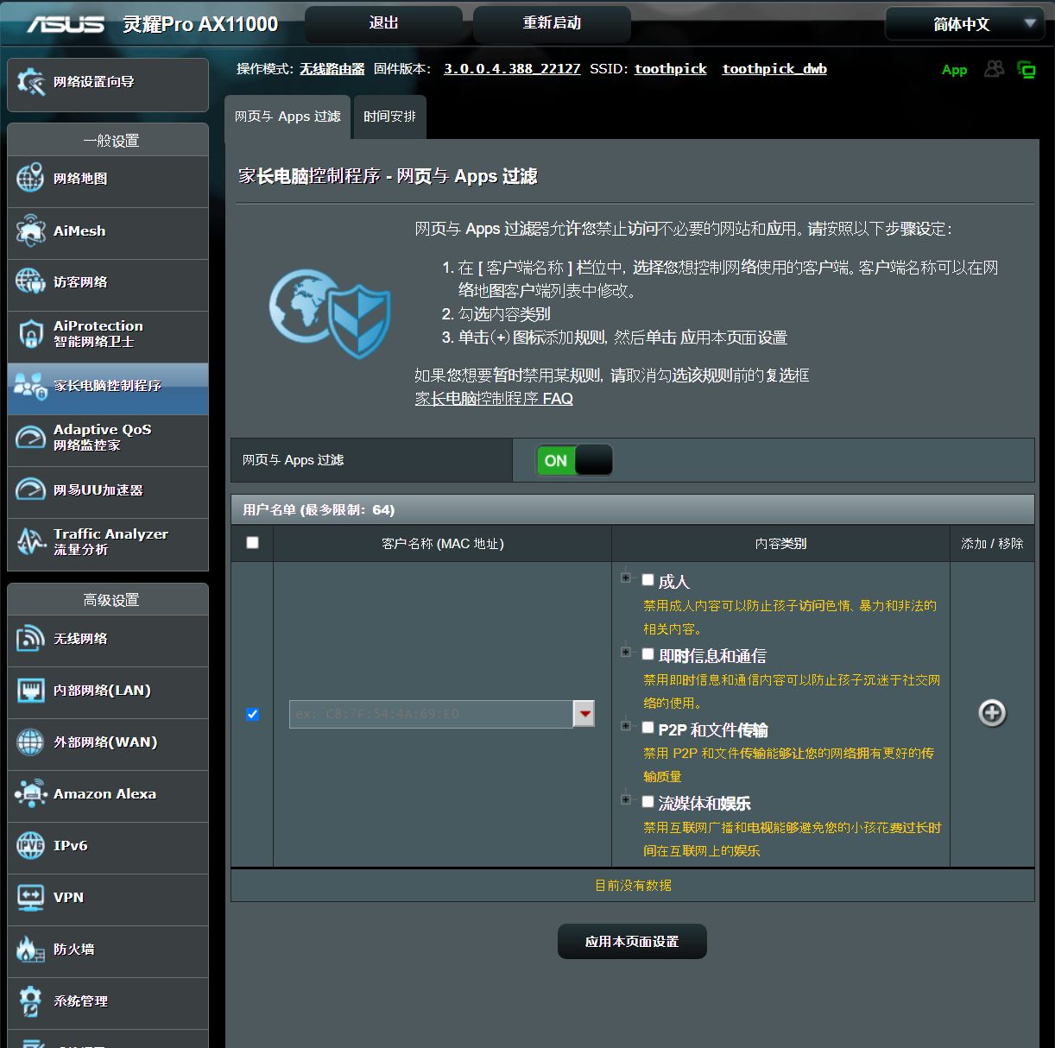The height and width of the screenshot is (1048, 1055).
Task: Click the Parental Controls people icon
Action: (x=30, y=386)
